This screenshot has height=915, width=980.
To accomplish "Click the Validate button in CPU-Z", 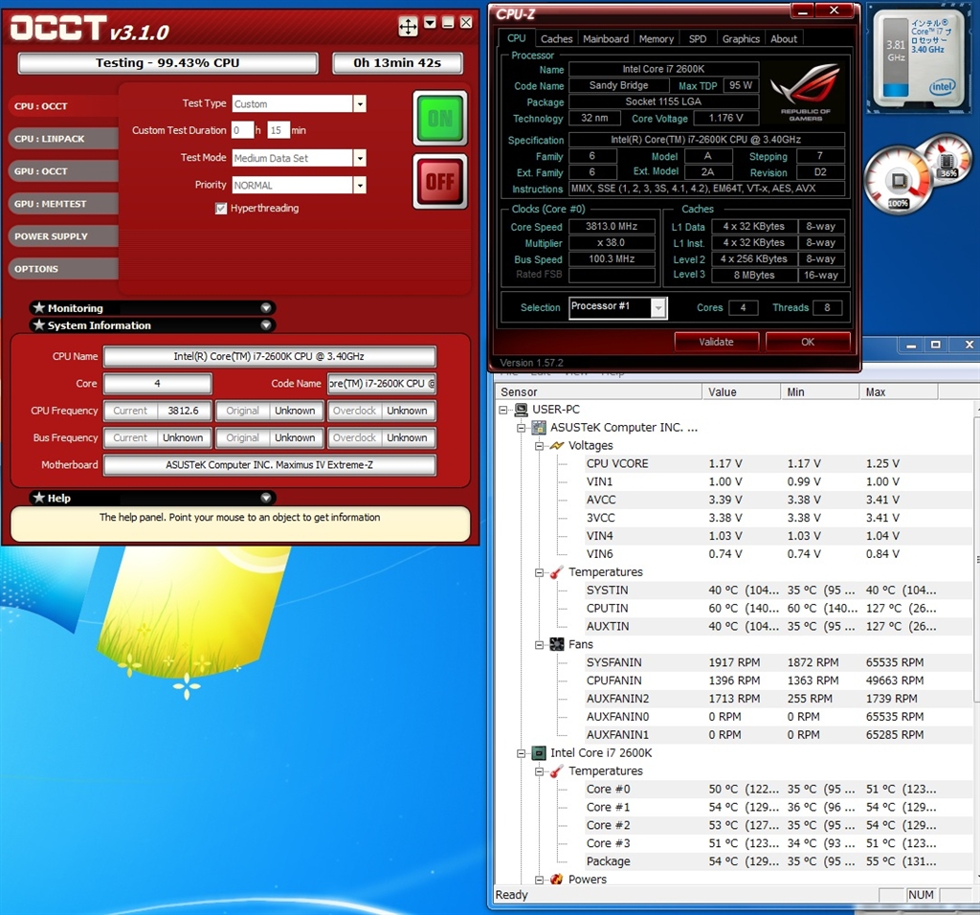I will tap(716, 342).
